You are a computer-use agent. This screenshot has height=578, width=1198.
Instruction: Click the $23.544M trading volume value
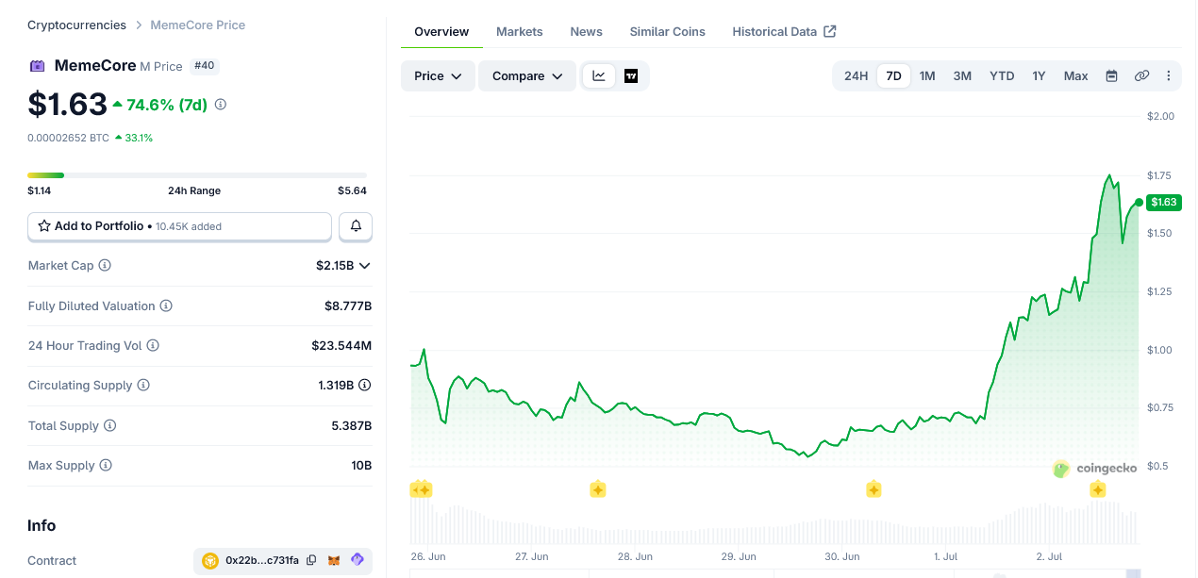pos(341,346)
